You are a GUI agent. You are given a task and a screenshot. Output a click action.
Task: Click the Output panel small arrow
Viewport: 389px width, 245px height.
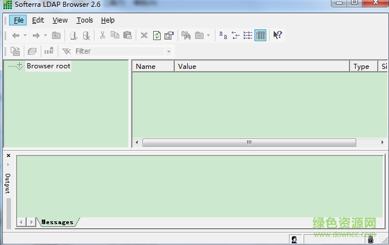click(x=8, y=164)
